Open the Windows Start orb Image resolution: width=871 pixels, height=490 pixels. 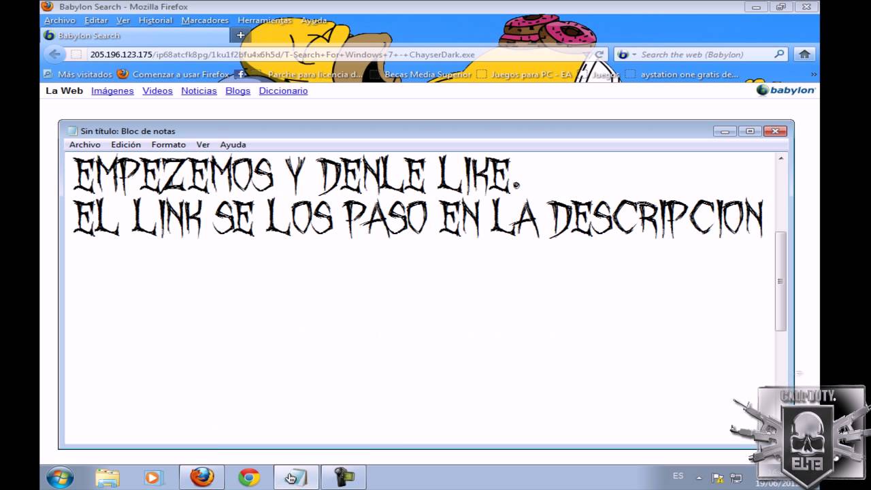point(60,477)
